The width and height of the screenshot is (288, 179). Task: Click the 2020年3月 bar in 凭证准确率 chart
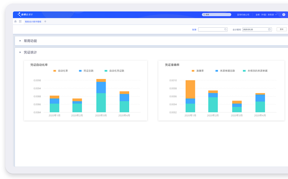237,106
